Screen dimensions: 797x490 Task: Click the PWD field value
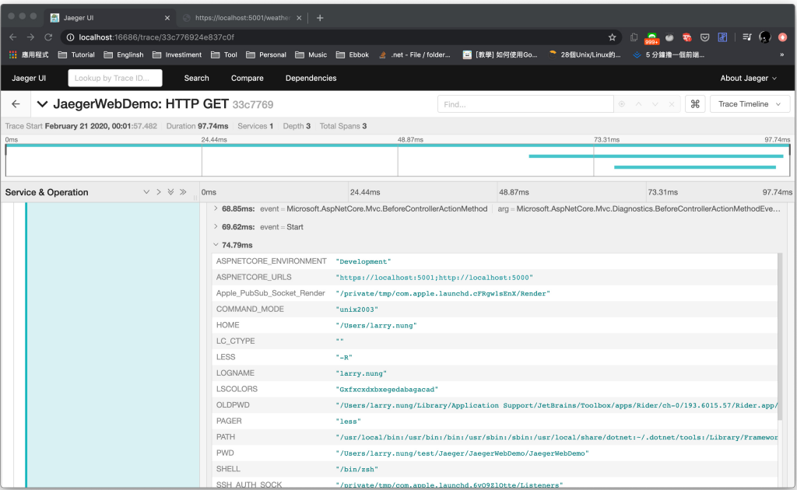pos(462,453)
